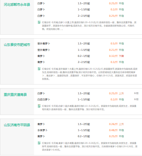Image resolution: width=142 pixels, height=156 pixels.
Task: Click the market analysis icon for 山东济南市平阴县
Action: pyautogui.click(x=39, y=143)
